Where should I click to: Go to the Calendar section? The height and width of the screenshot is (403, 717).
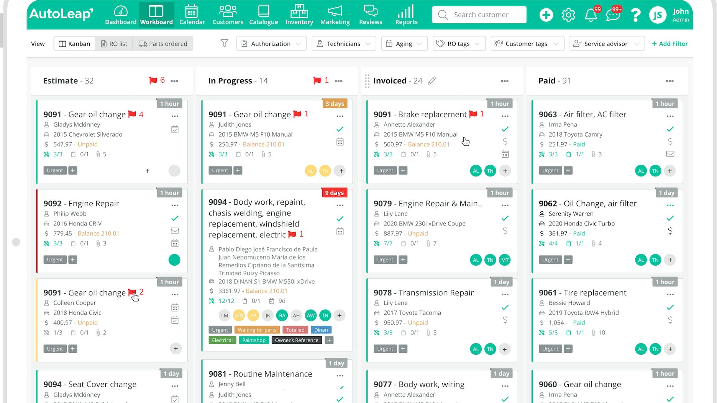coord(192,15)
